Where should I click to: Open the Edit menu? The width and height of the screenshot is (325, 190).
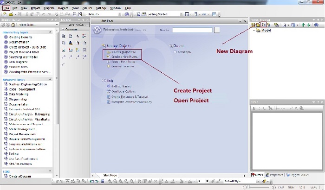[x=15, y=8]
